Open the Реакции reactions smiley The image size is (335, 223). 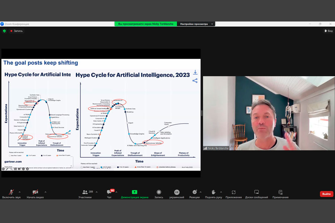pyautogui.click(x=194, y=194)
